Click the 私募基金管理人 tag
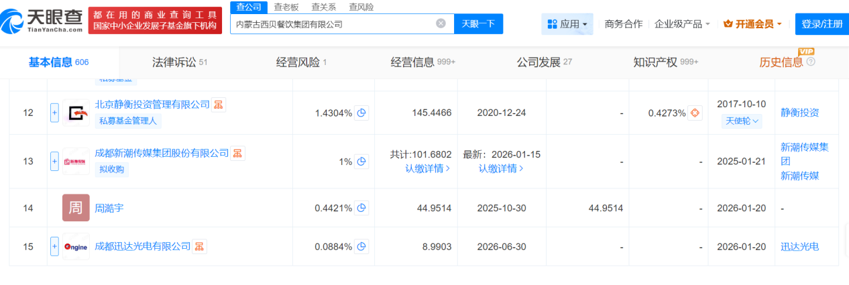 129,121
